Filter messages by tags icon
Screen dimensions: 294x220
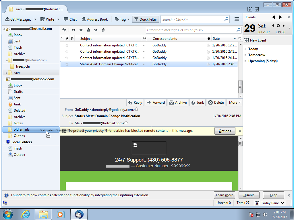(96, 30)
